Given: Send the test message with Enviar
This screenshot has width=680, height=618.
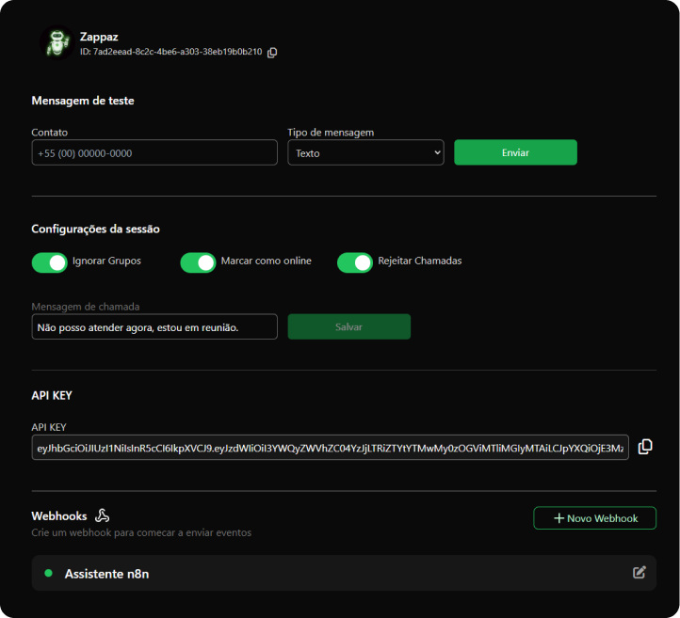Looking at the screenshot, I should click(515, 152).
